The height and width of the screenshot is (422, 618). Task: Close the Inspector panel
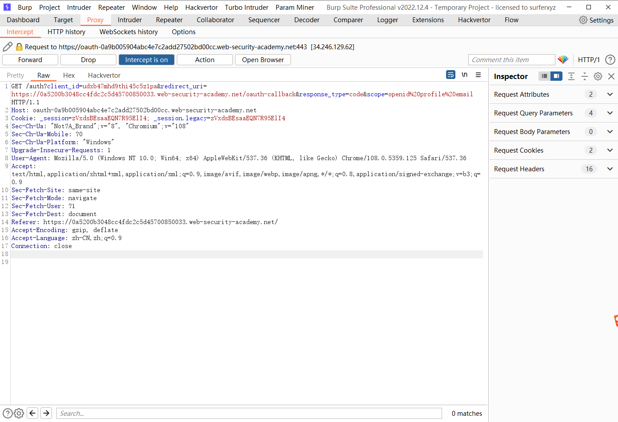pos(611,76)
